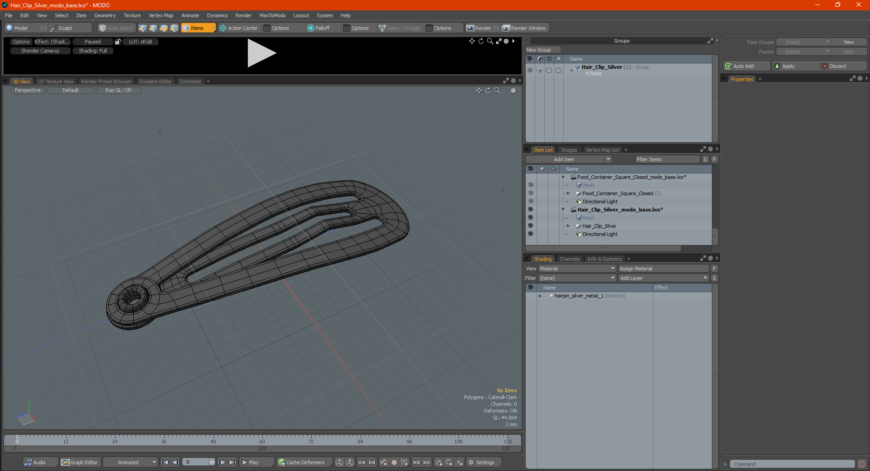
Task: Click the Ray GL: Off button
Action: (119, 91)
